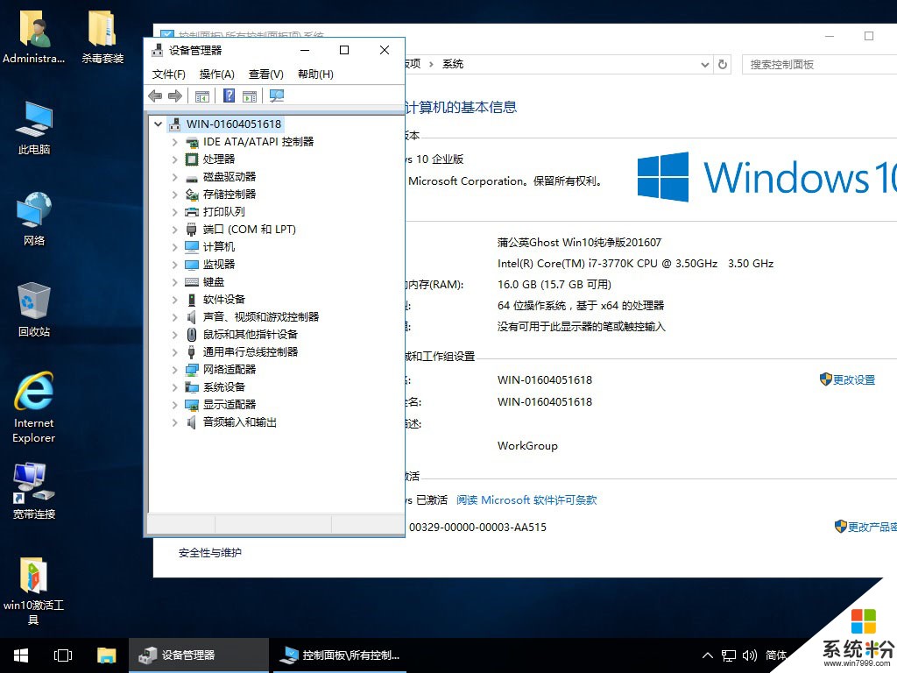The height and width of the screenshot is (673, 897).
Task: Open the 杀毒套装 desktop folder
Action: pos(102,36)
